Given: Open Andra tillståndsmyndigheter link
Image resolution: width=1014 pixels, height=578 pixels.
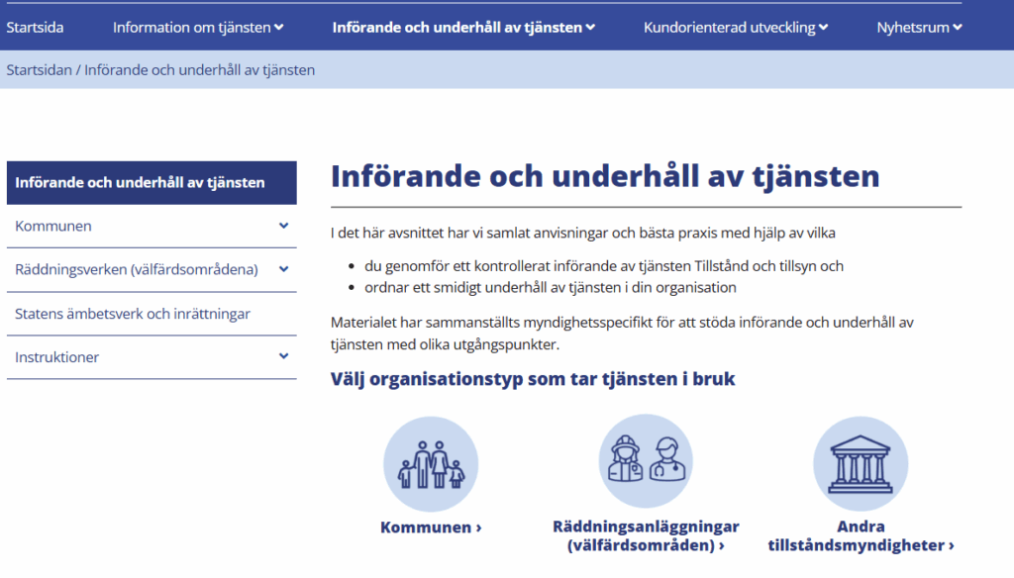Looking at the screenshot, I should [860, 535].
